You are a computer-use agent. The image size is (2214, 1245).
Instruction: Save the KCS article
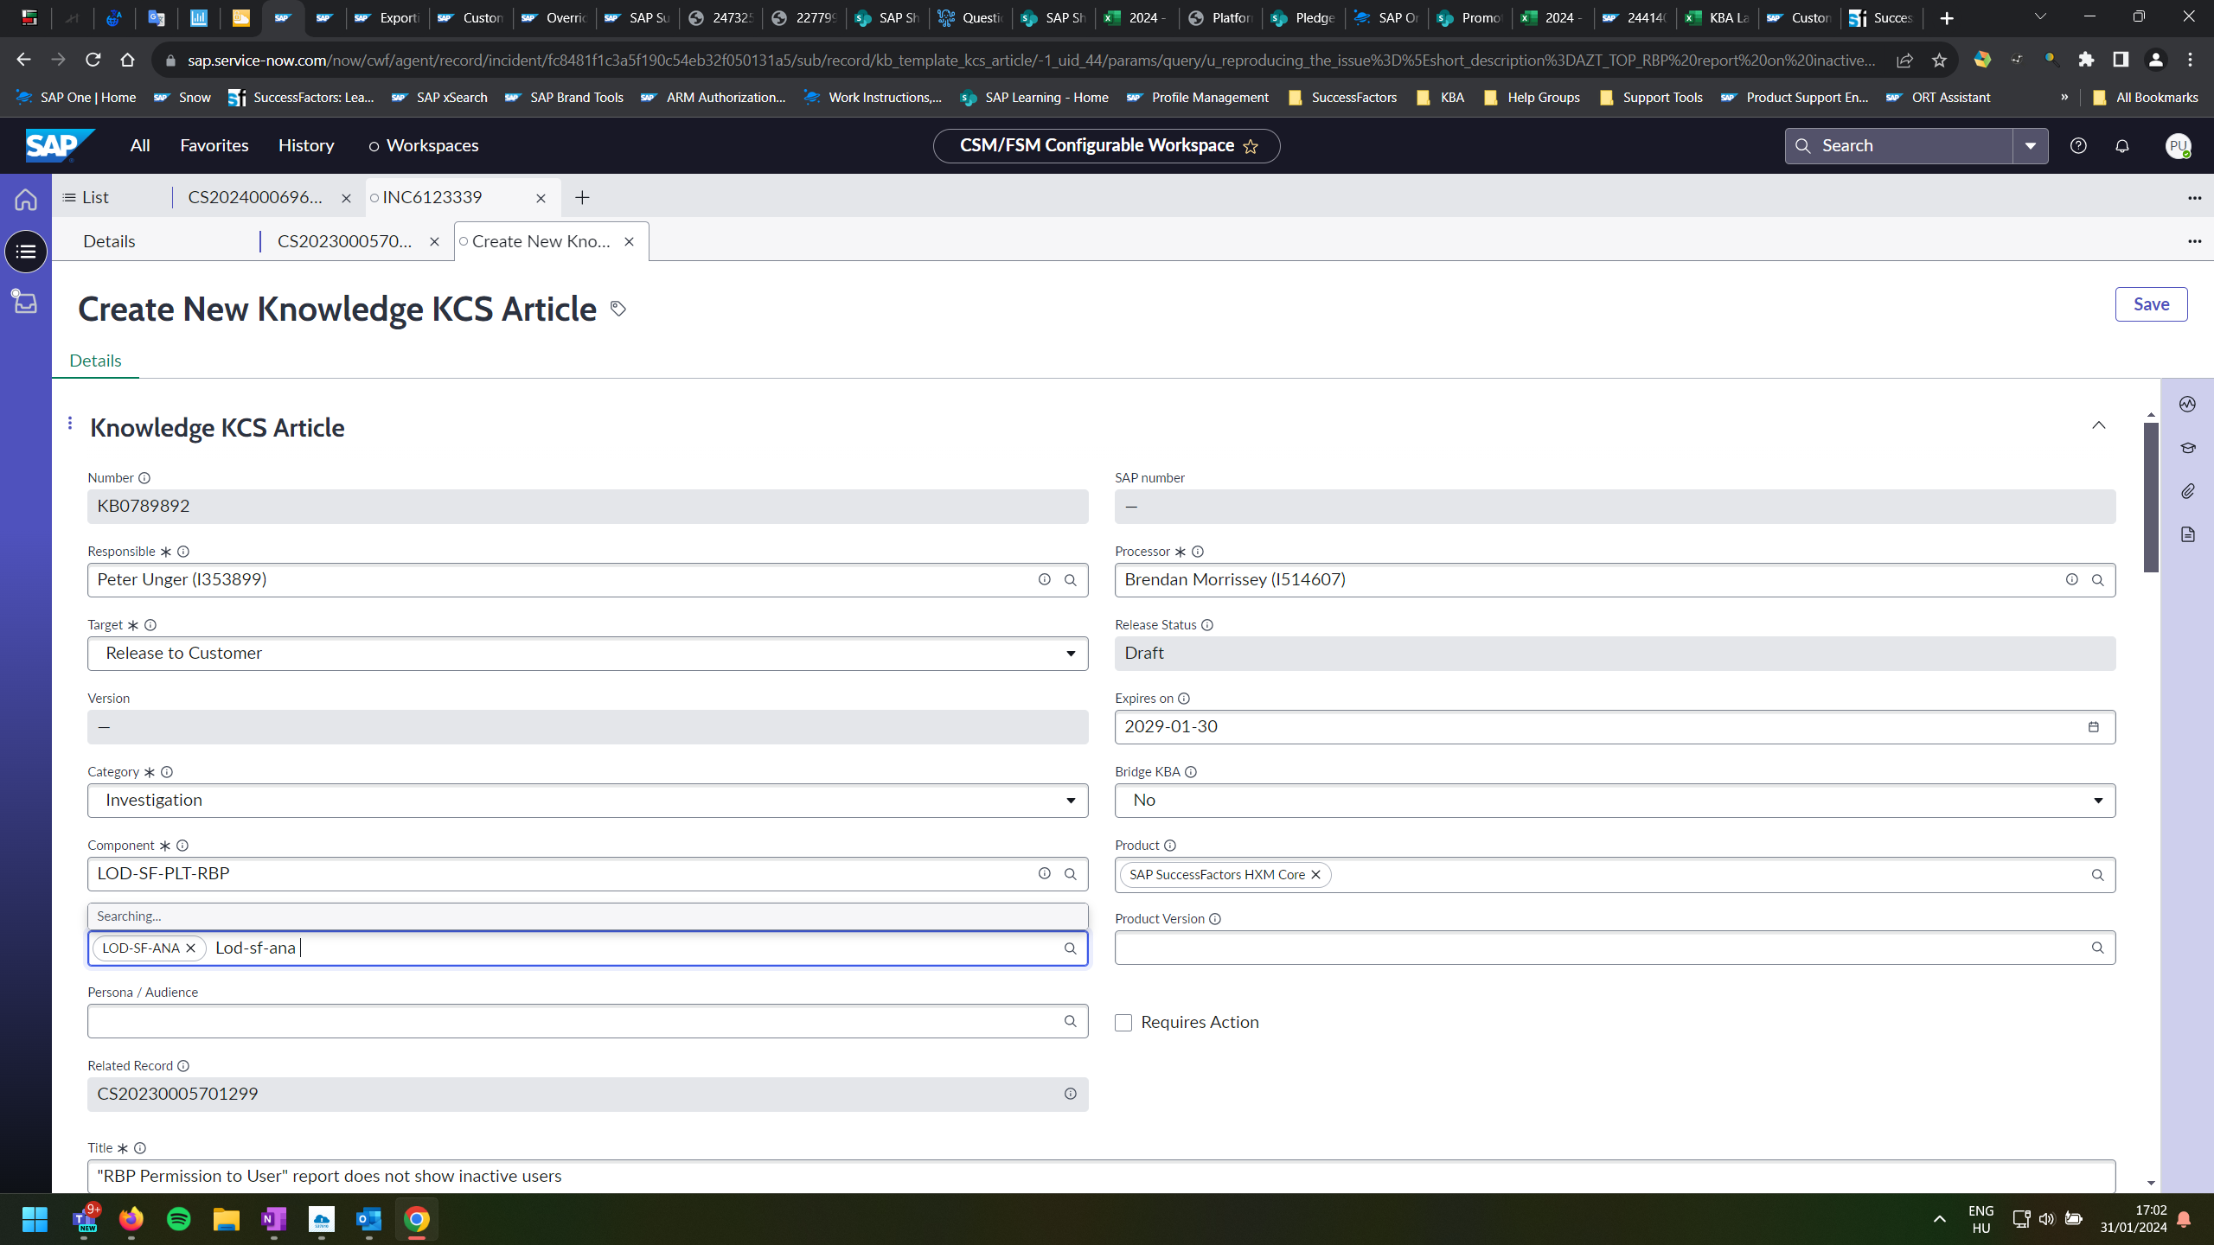click(2151, 304)
